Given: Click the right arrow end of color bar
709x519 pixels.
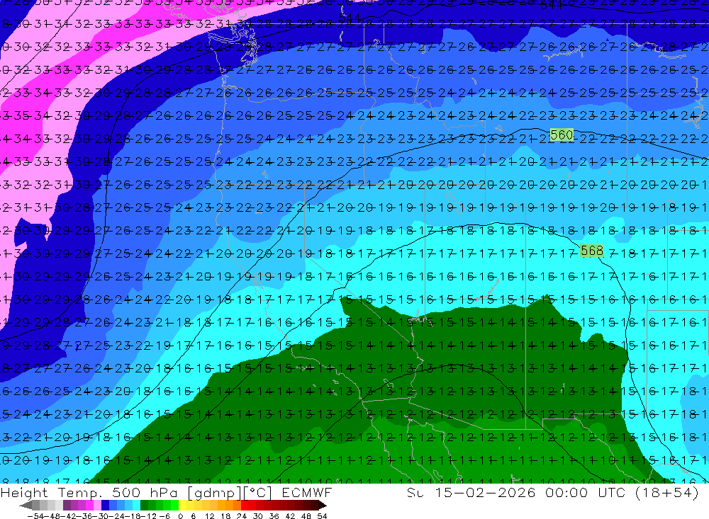Looking at the screenshot, I should 322,505.
